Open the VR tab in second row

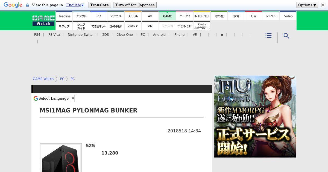coord(150,26)
